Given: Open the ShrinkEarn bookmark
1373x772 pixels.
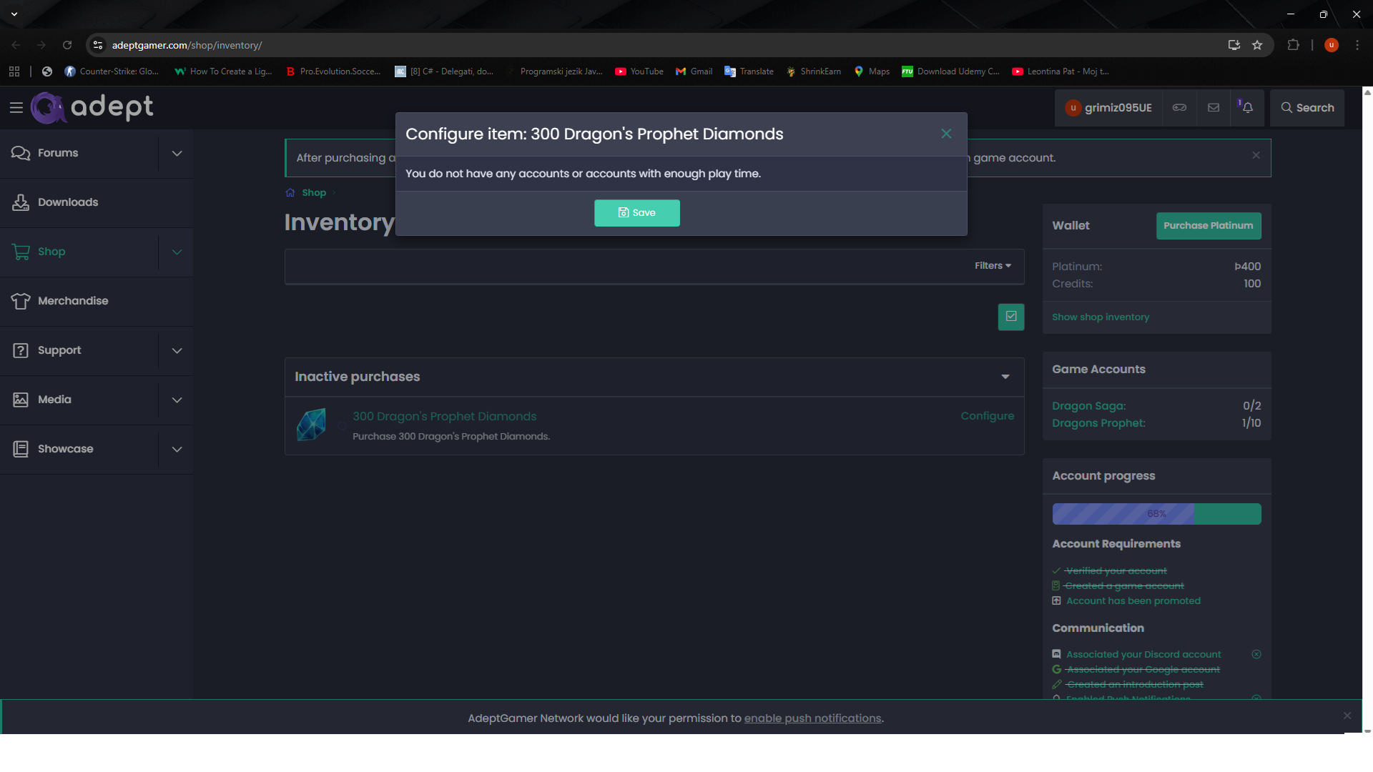Looking at the screenshot, I should click(813, 71).
